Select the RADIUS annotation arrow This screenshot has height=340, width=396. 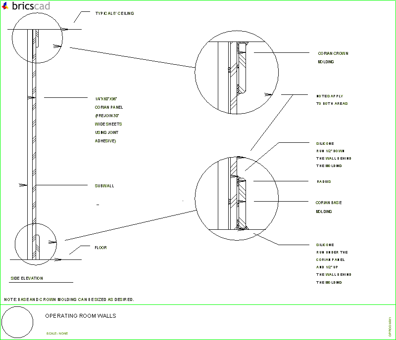tap(324, 182)
